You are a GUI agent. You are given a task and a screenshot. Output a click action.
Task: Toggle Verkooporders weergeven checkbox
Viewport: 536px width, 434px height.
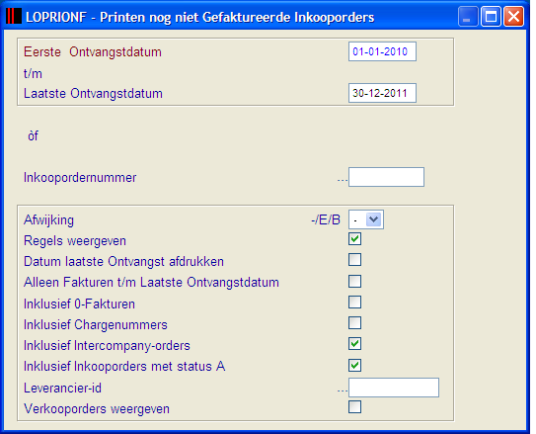coord(354,407)
